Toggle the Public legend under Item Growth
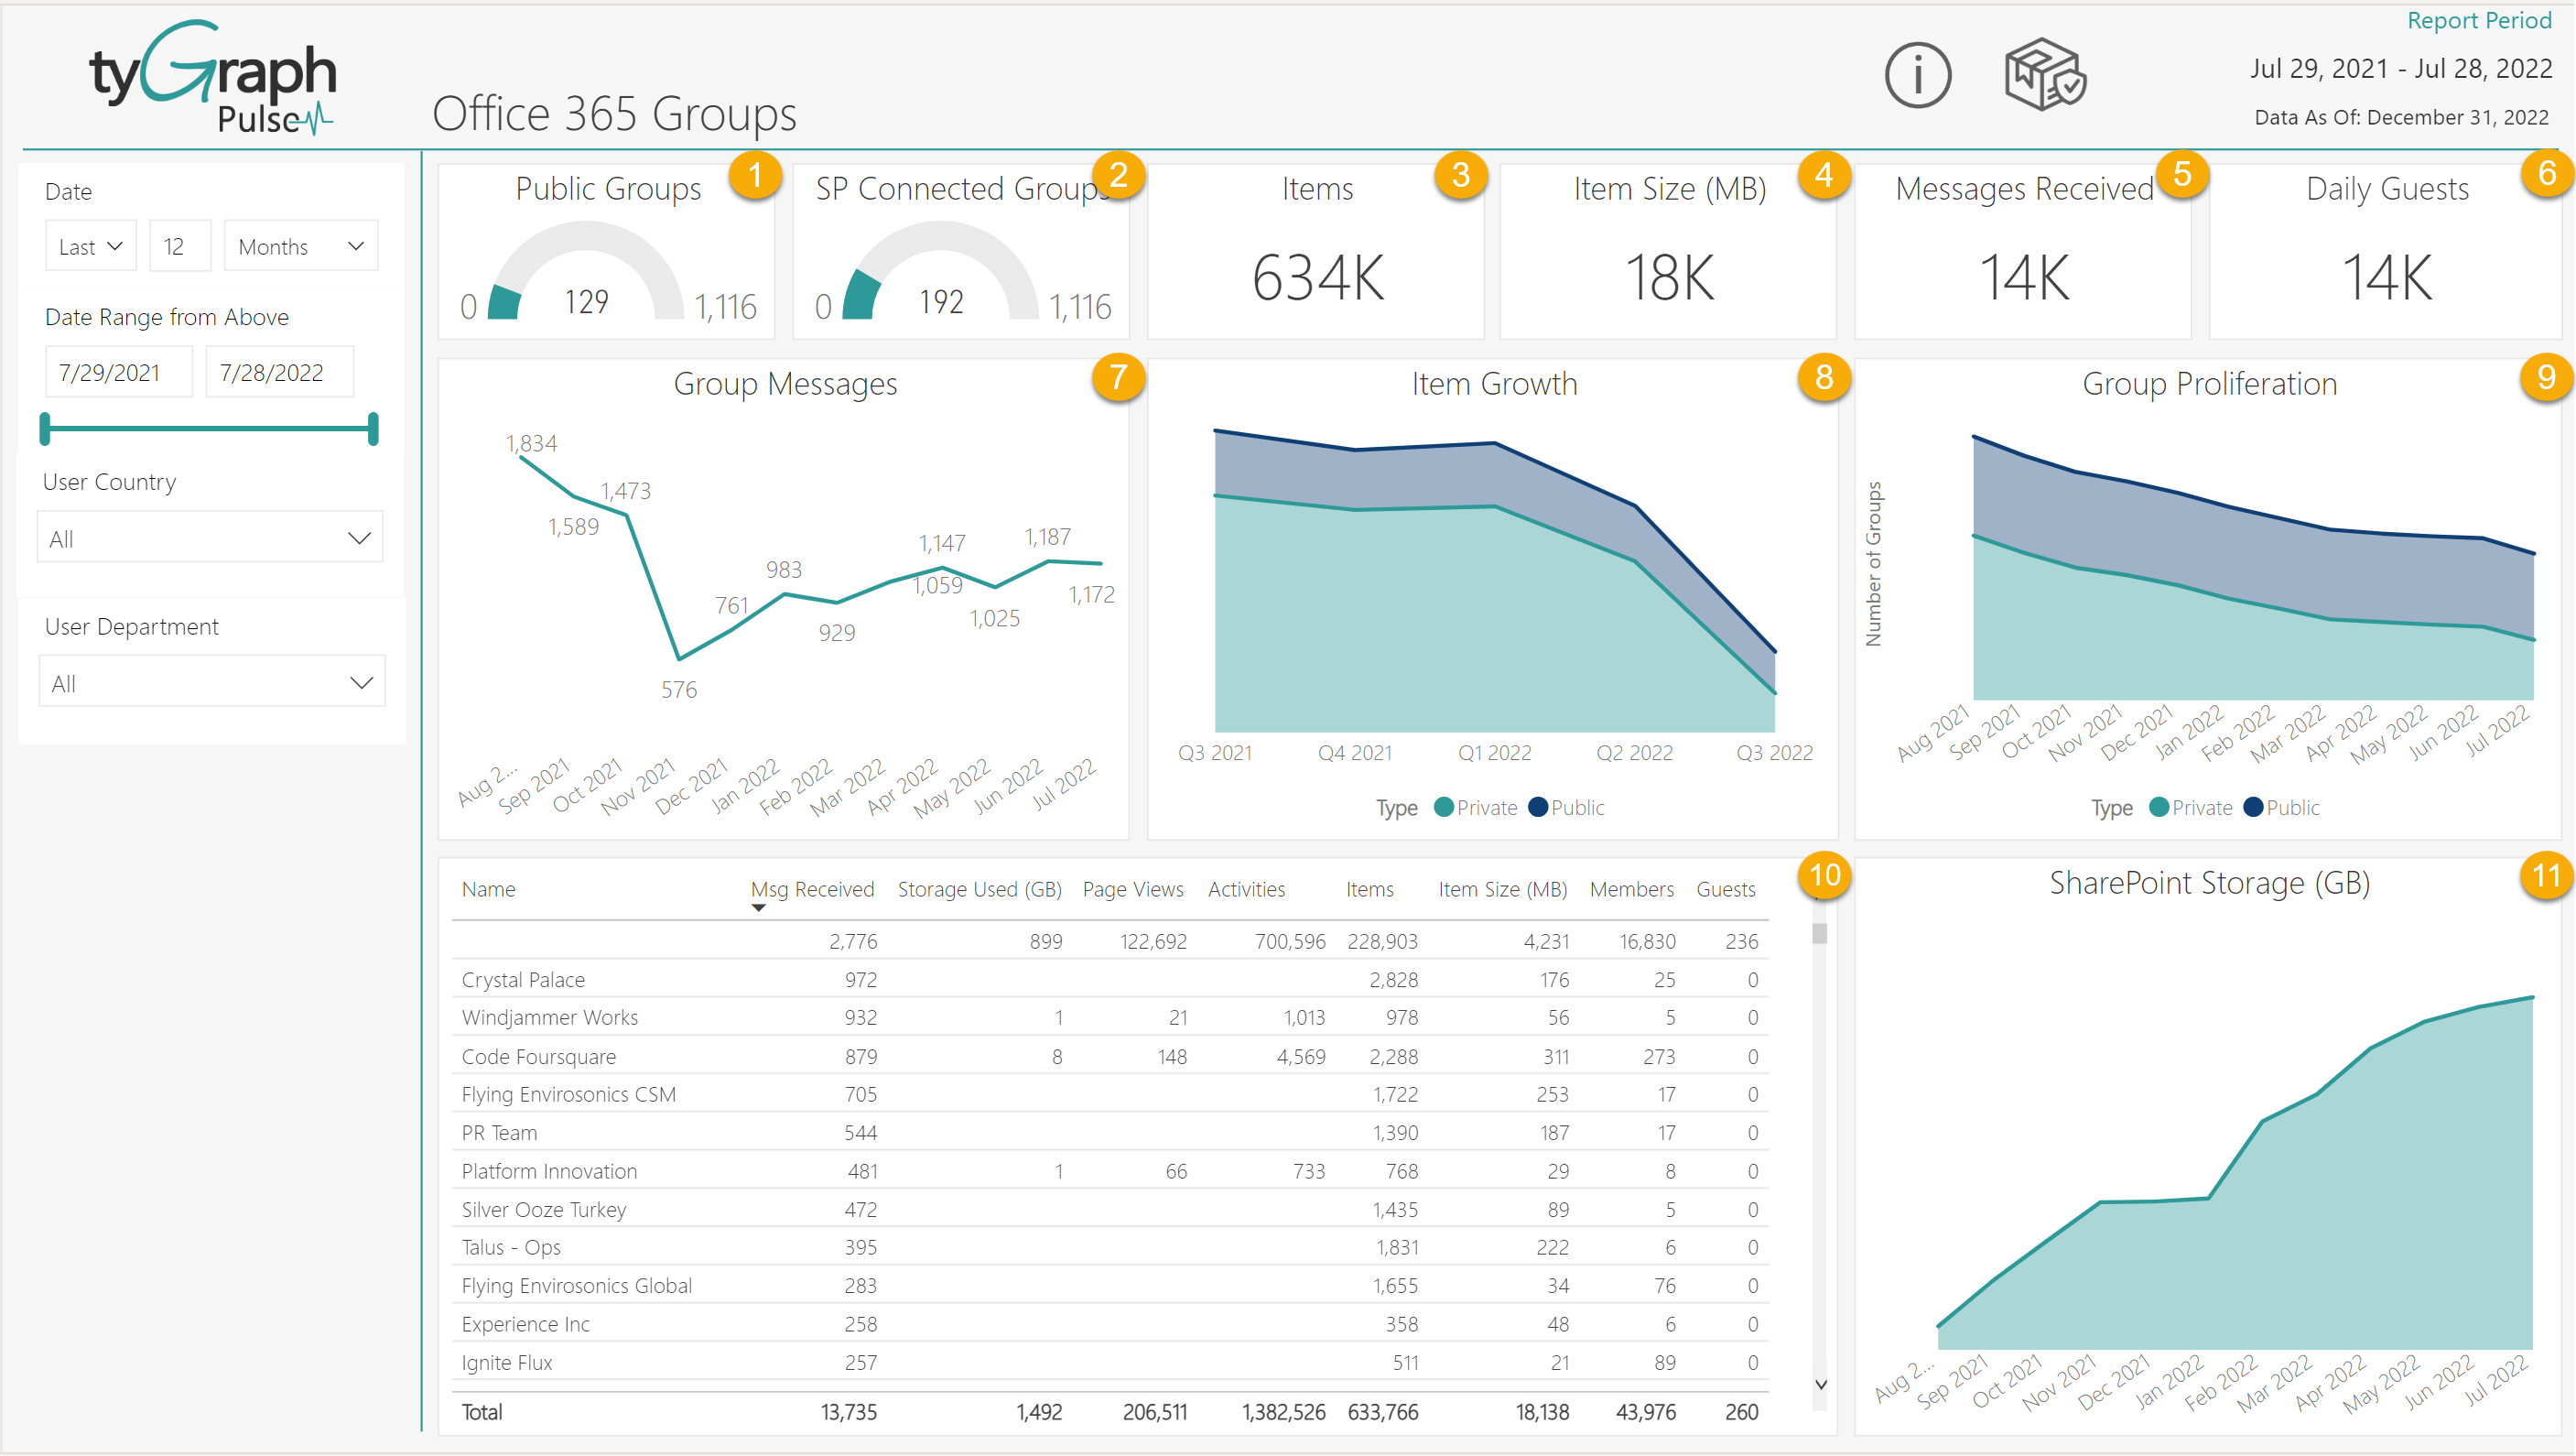 click(1565, 807)
